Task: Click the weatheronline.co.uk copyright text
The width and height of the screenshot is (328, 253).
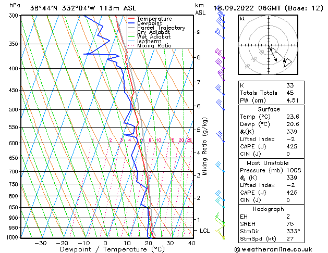Action: (273, 249)
